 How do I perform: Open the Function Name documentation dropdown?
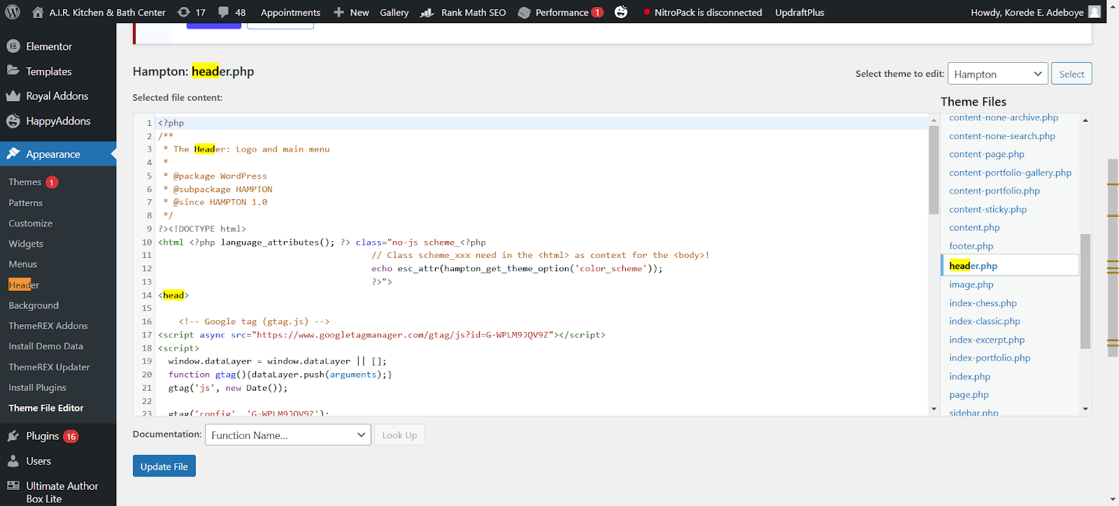(287, 435)
